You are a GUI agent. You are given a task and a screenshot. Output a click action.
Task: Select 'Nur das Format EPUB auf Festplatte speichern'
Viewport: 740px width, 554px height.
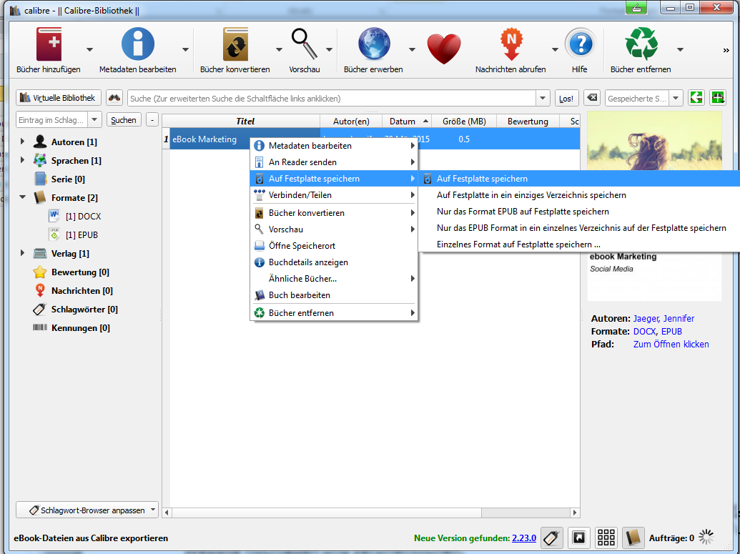point(523,212)
